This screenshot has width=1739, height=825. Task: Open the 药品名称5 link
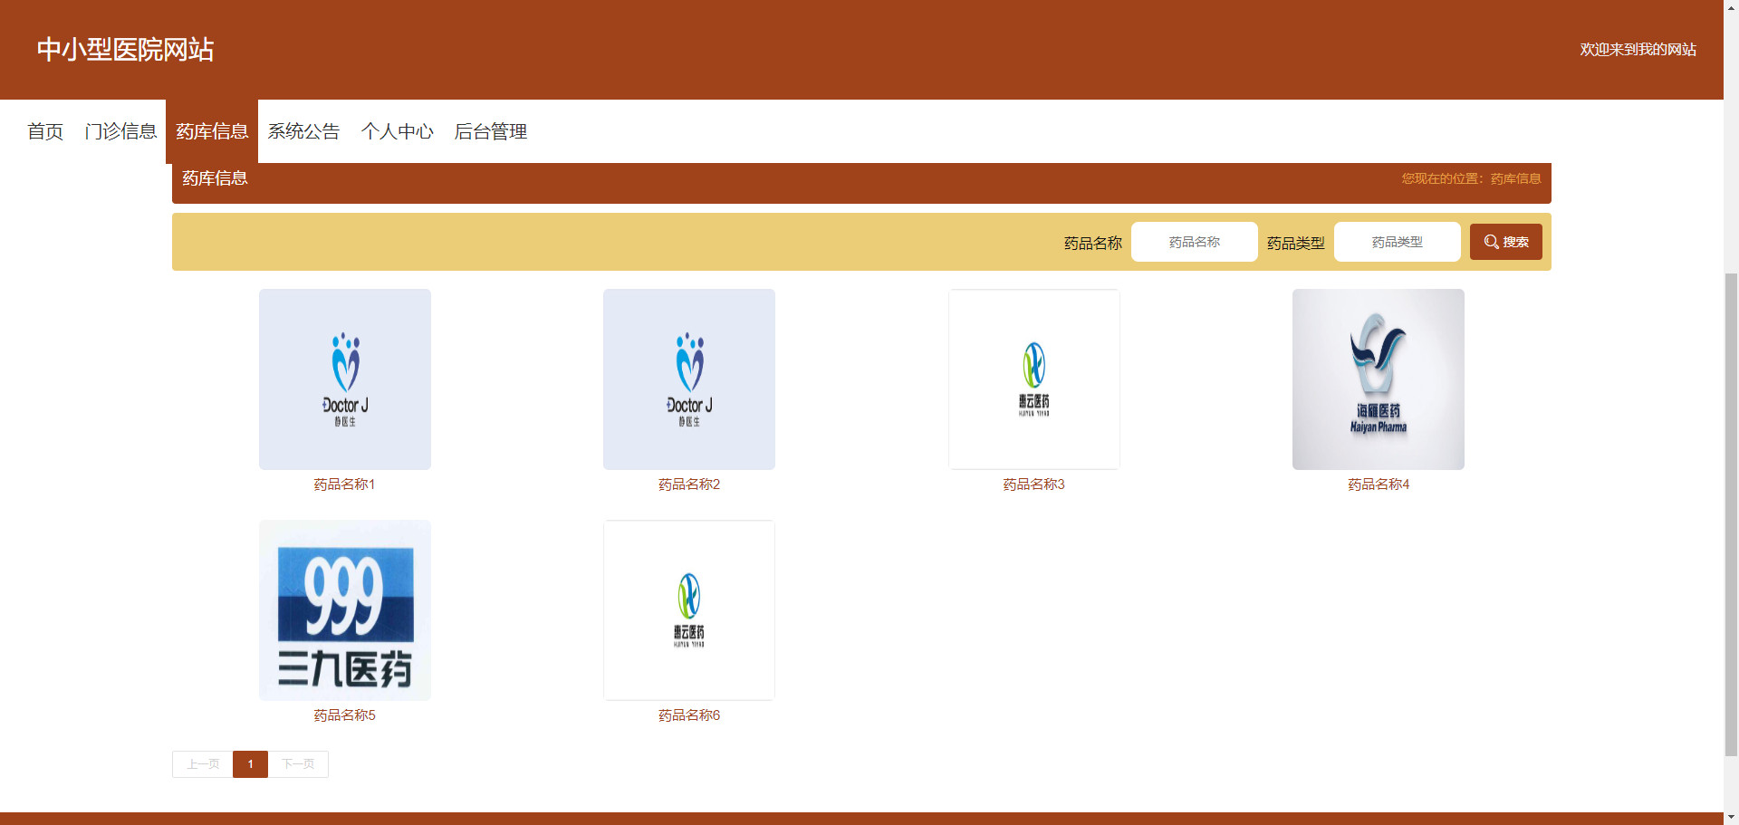coord(345,715)
